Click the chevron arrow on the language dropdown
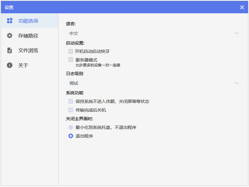 coord(237,33)
